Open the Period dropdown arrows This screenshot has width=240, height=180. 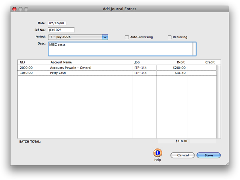tap(105, 37)
